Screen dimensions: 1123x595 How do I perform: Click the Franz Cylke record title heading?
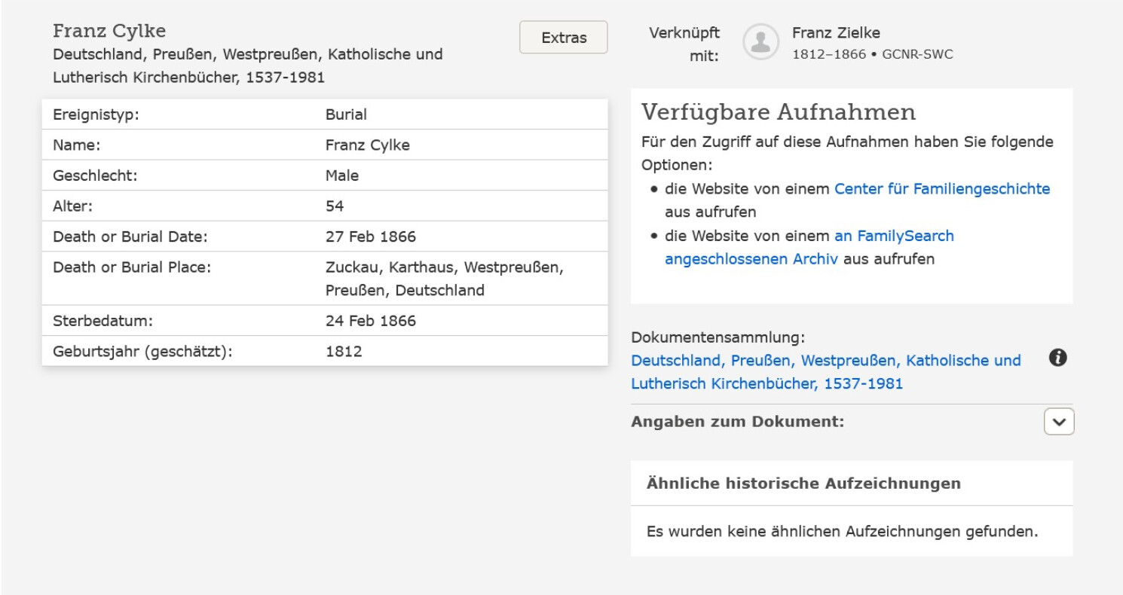(x=109, y=32)
